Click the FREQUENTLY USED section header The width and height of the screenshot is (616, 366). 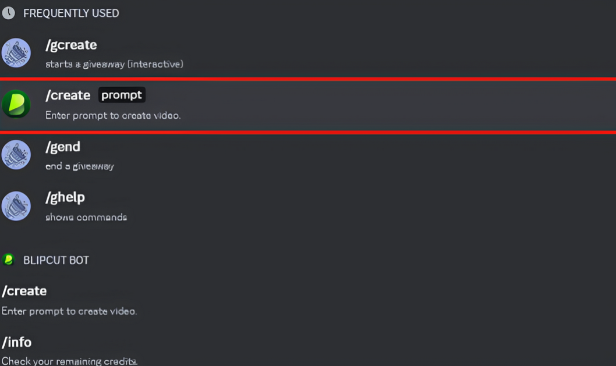(x=70, y=13)
